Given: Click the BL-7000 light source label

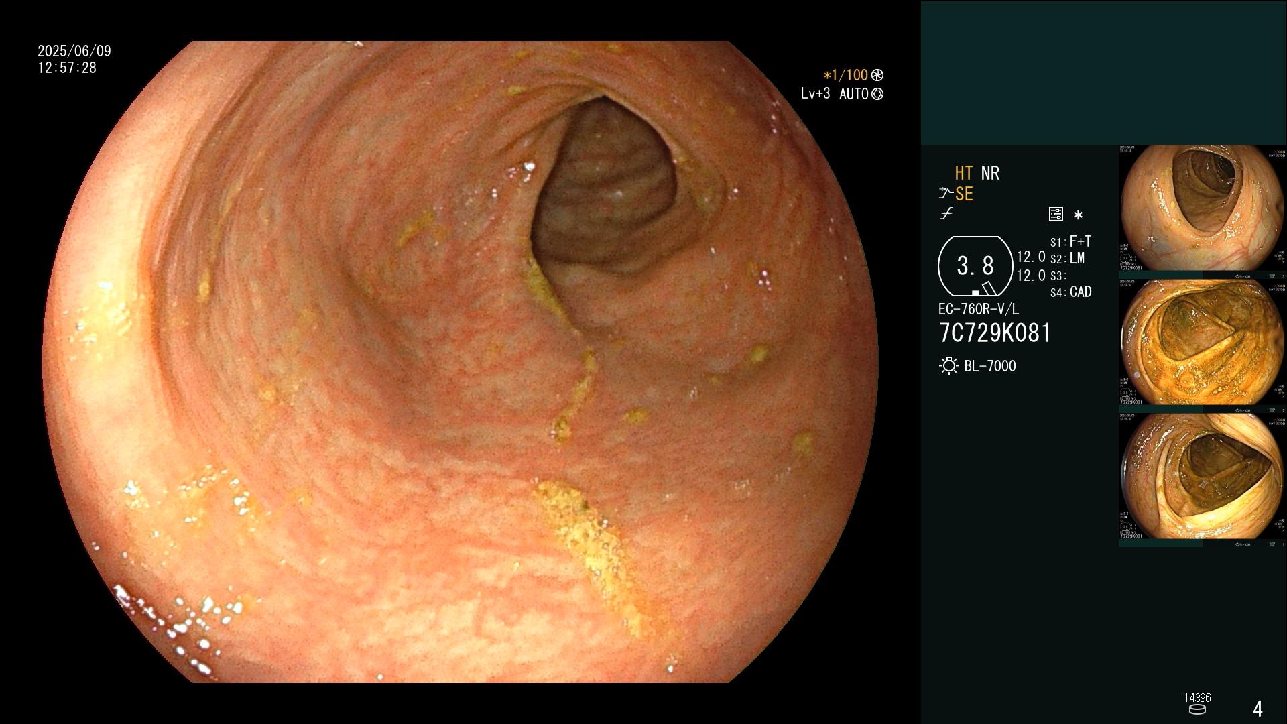Looking at the screenshot, I should pyautogui.click(x=990, y=366).
